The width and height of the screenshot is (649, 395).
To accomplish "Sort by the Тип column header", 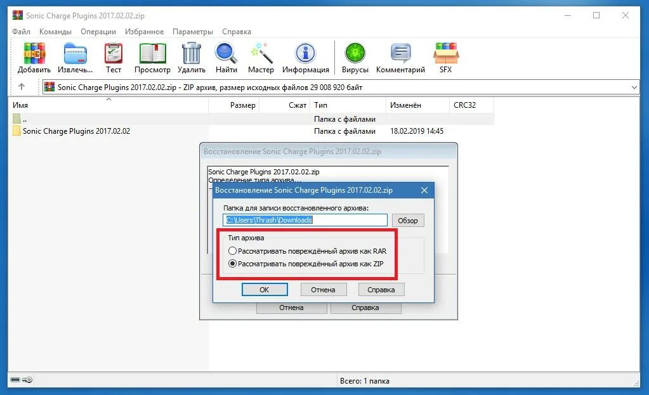I will (x=348, y=105).
